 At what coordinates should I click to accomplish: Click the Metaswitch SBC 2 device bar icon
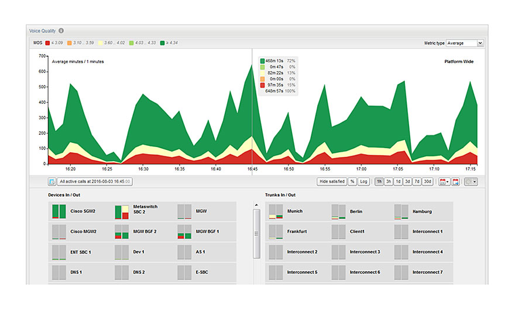(122, 212)
